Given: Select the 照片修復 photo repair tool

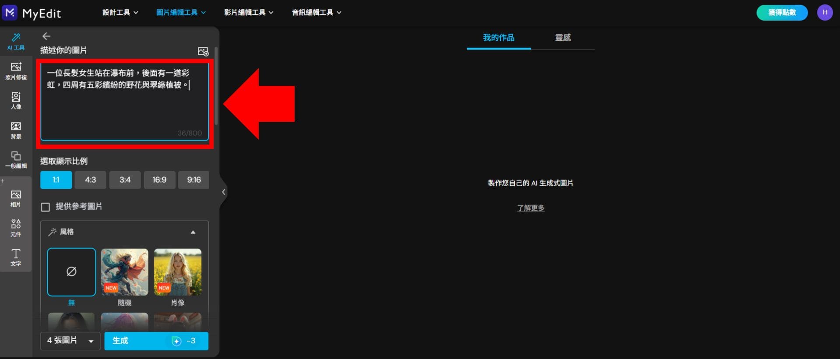Looking at the screenshot, I should [x=16, y=71].
